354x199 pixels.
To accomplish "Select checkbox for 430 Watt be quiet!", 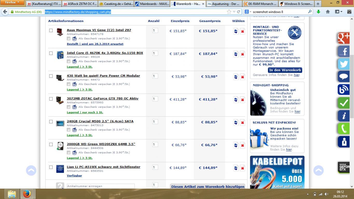I will point(51,76).
